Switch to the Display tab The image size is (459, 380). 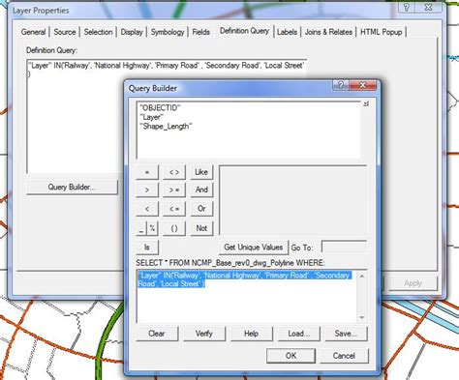[132, 32]
